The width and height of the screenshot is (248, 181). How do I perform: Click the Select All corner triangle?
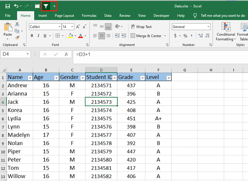[4, 70]
